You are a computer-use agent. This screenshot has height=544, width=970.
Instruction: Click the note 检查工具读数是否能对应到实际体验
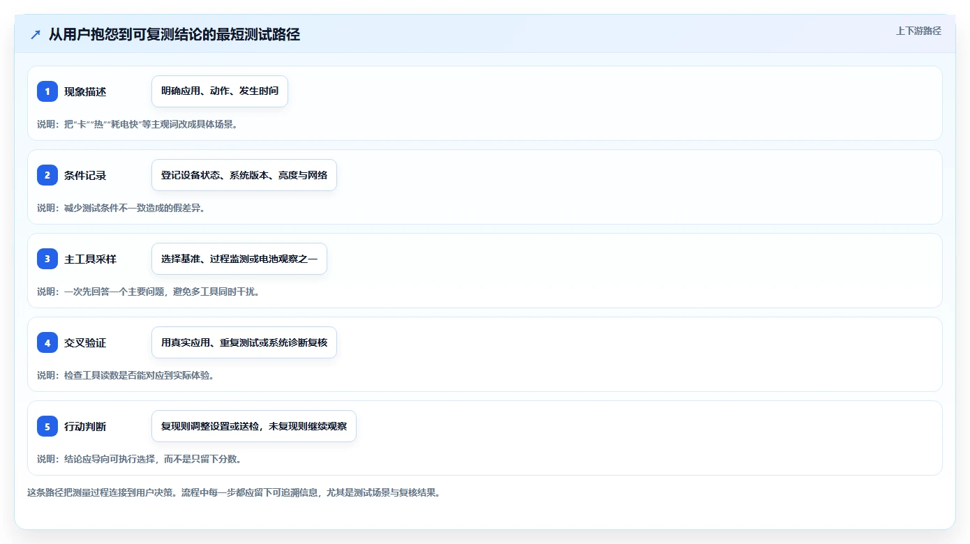tap(126, 375)
